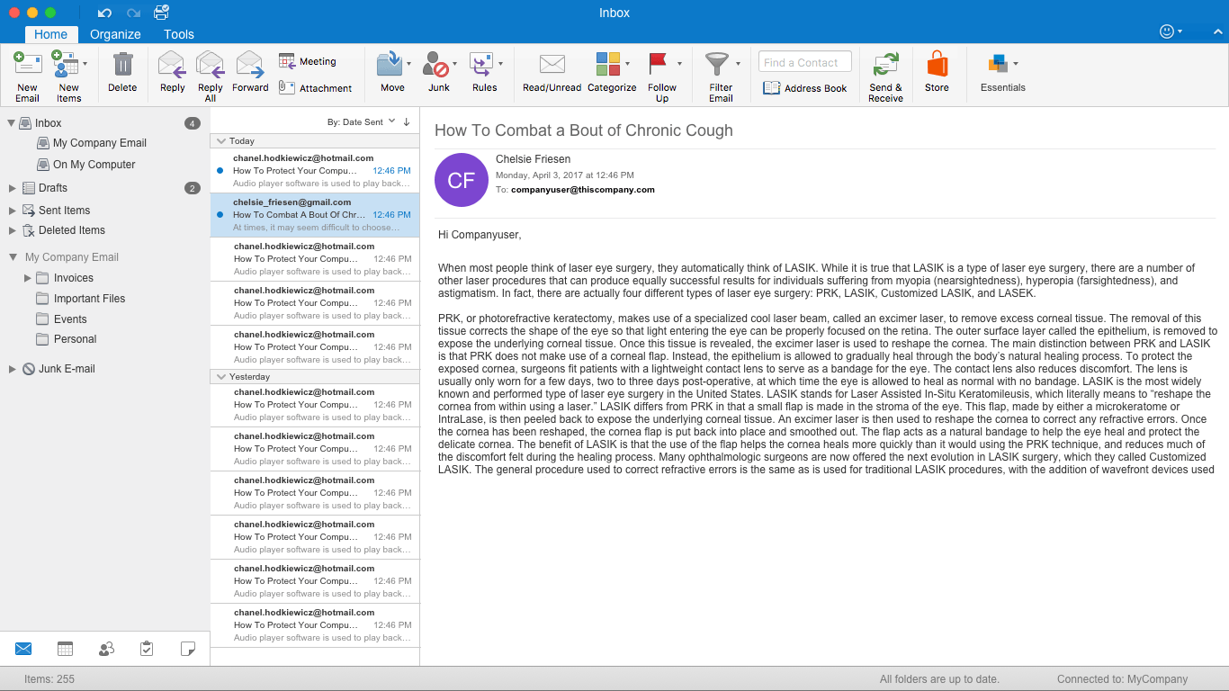Toggle unread dot on Chelsie Friesen email
1229x691 pixels.
click(x=220, y=215)
